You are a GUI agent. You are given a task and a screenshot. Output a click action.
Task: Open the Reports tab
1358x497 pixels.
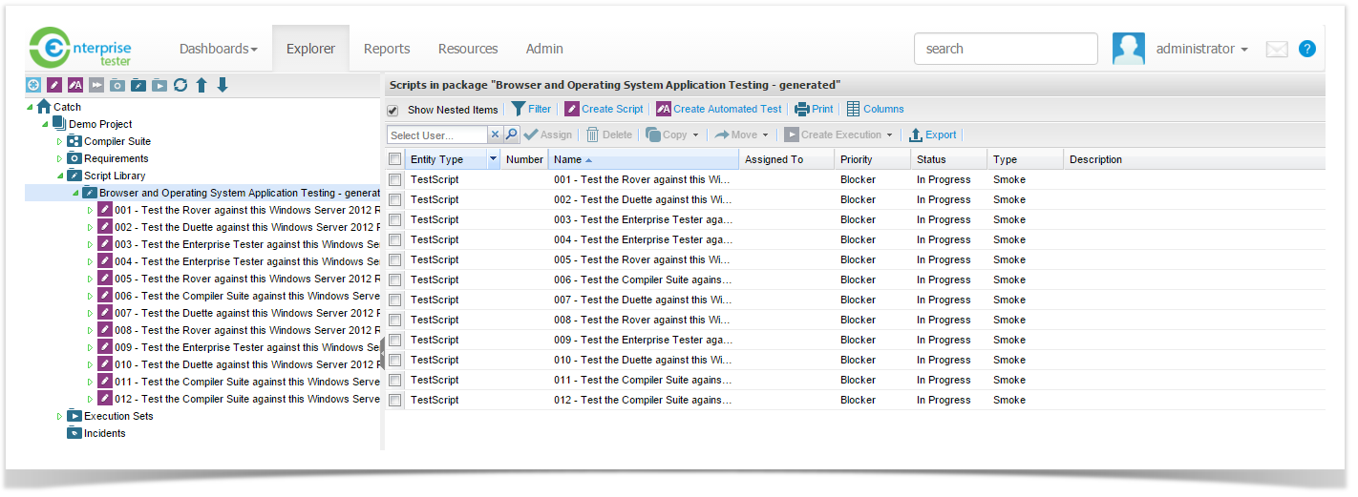pyautogui.click(x=387, y=49)
